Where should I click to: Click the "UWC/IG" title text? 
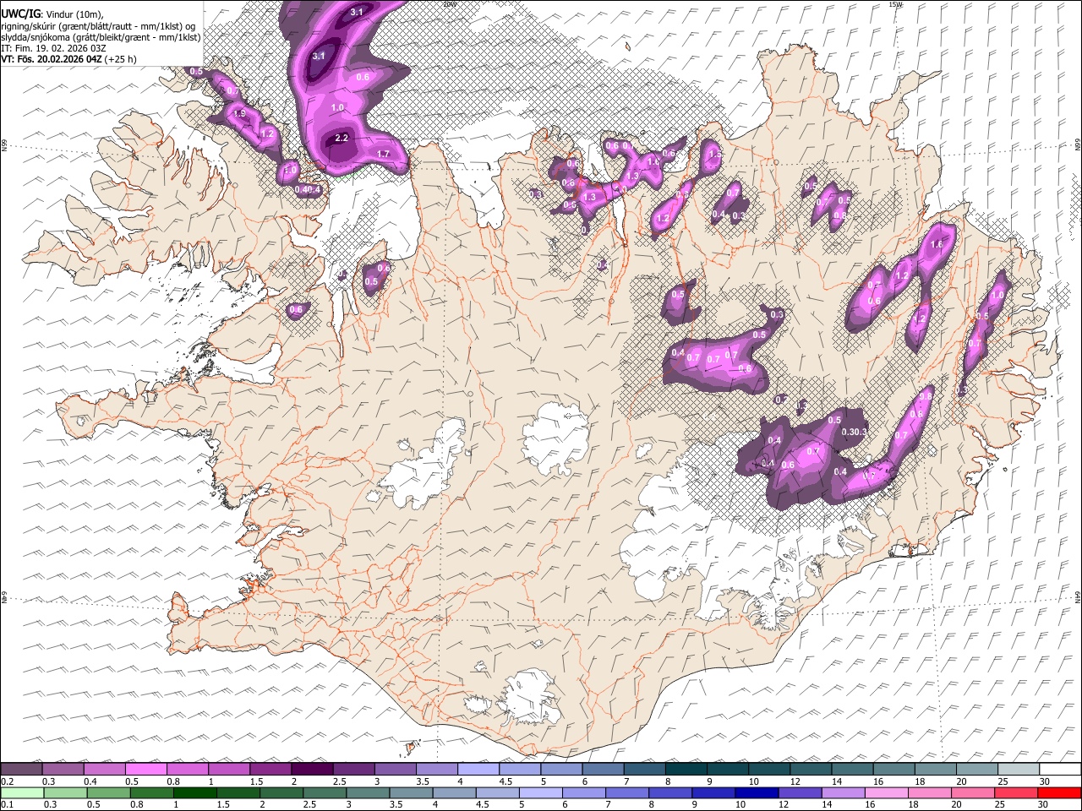19,14
